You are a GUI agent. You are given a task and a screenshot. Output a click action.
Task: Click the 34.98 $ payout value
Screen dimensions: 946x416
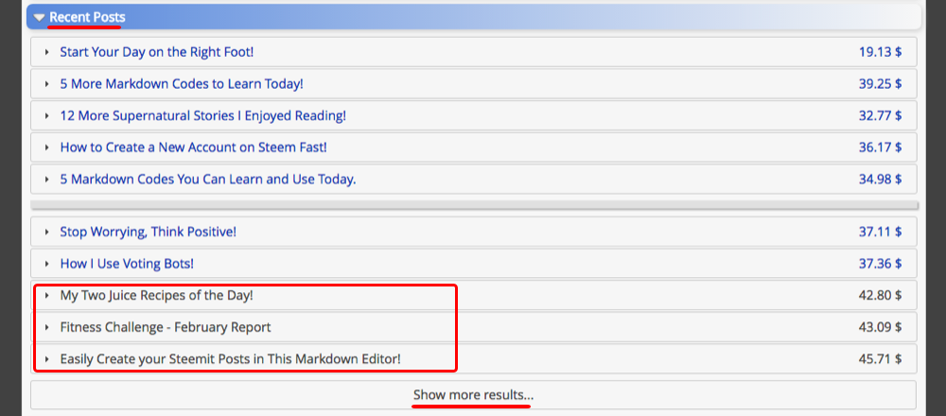click(880, 179)
